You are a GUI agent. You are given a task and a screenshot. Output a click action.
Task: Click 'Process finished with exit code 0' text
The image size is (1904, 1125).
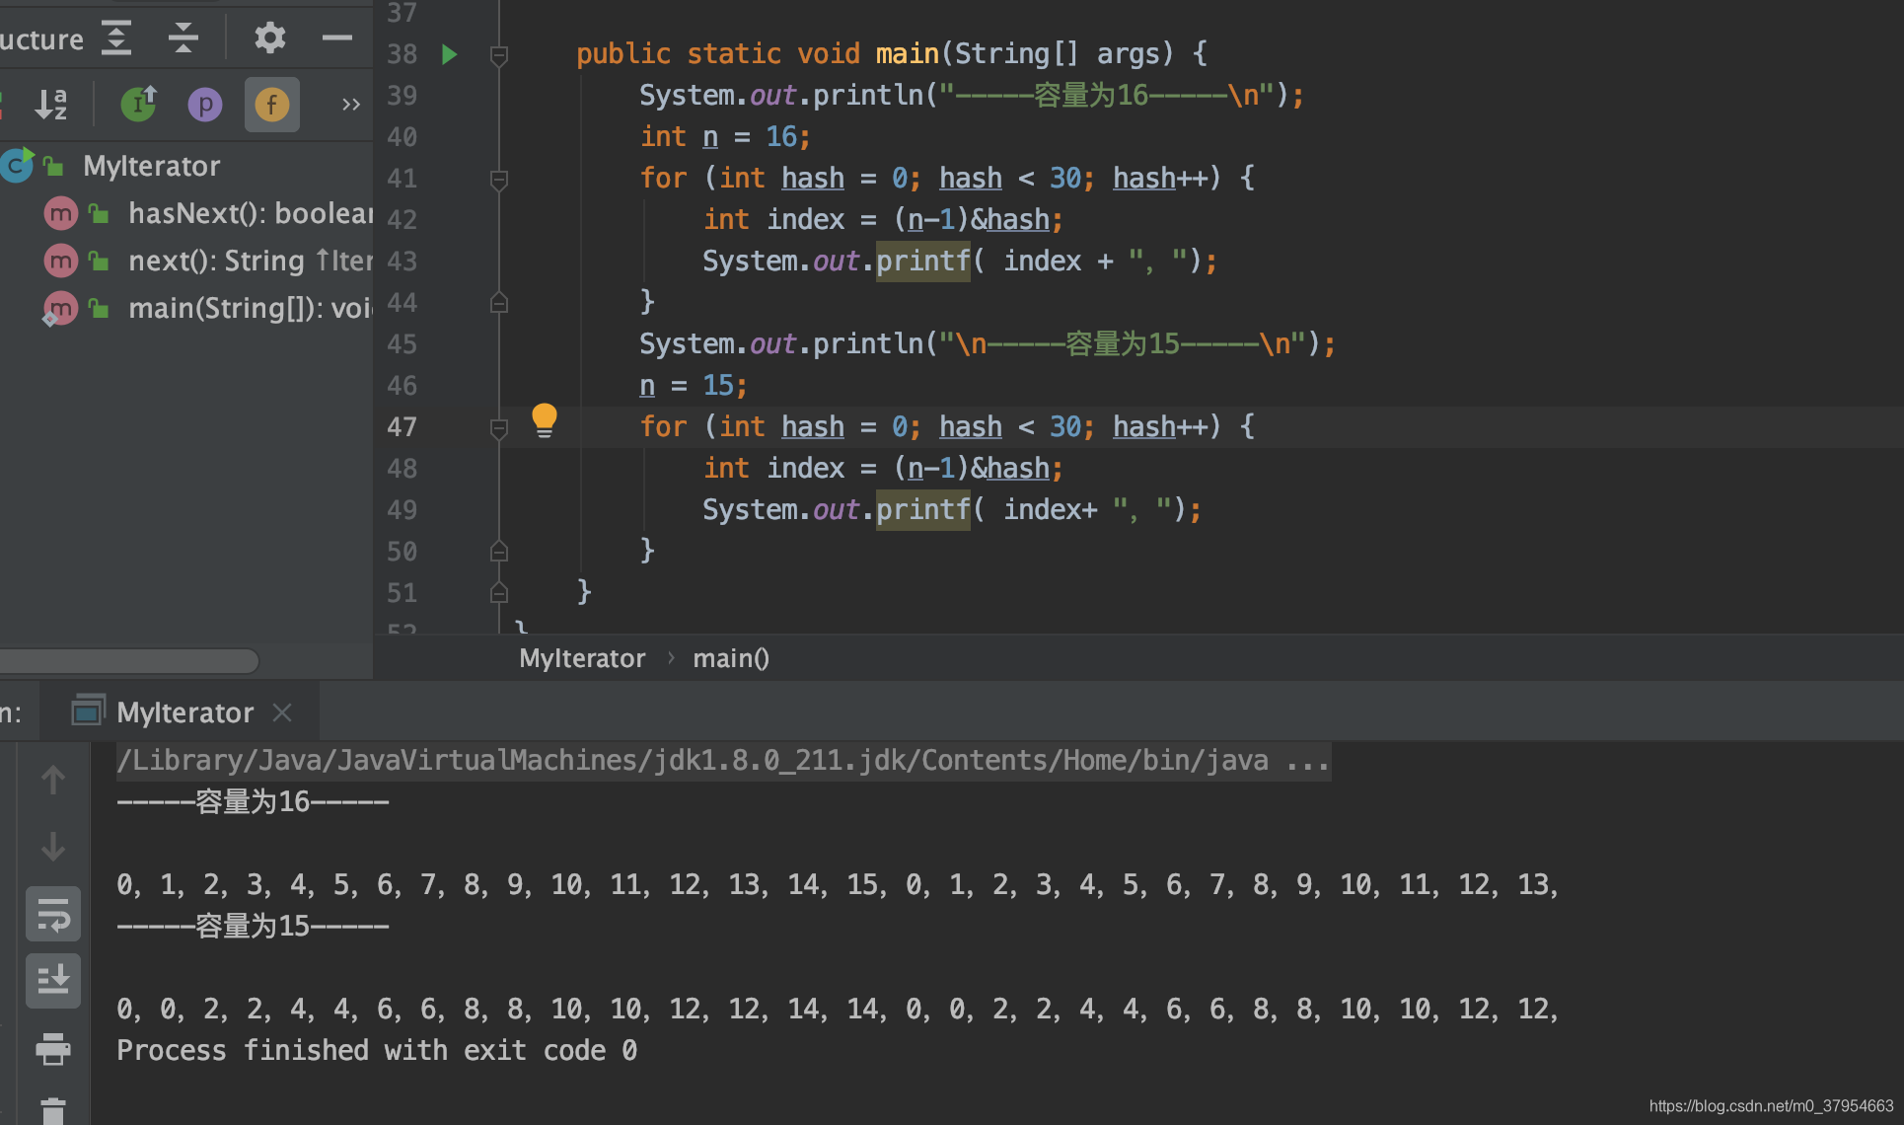377,1051
